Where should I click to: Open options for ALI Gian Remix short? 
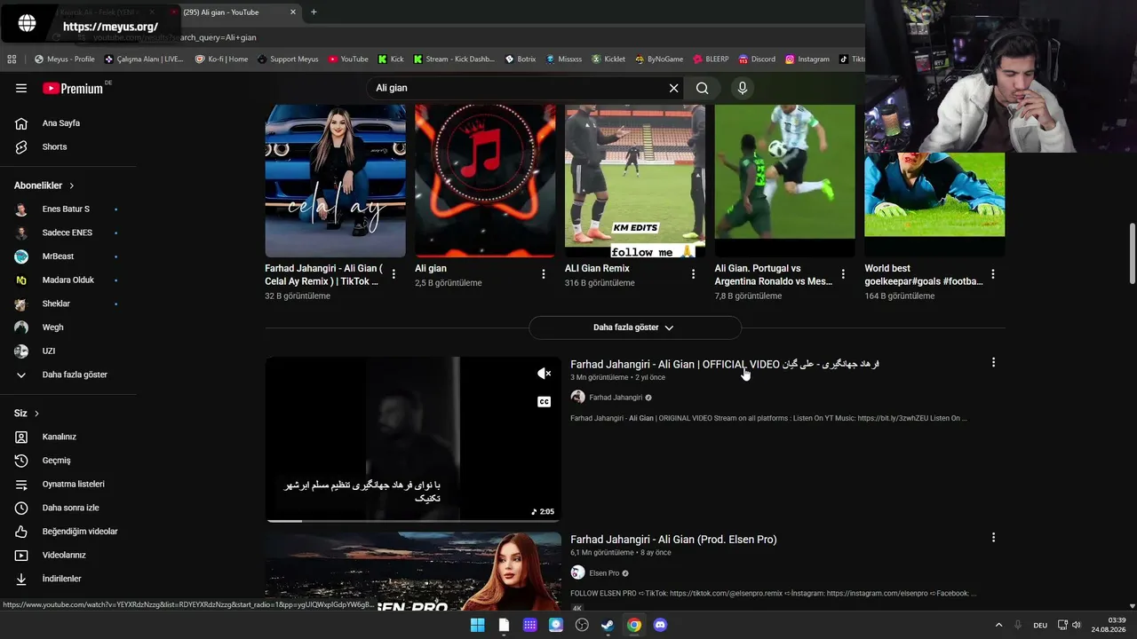click(694, 274)
